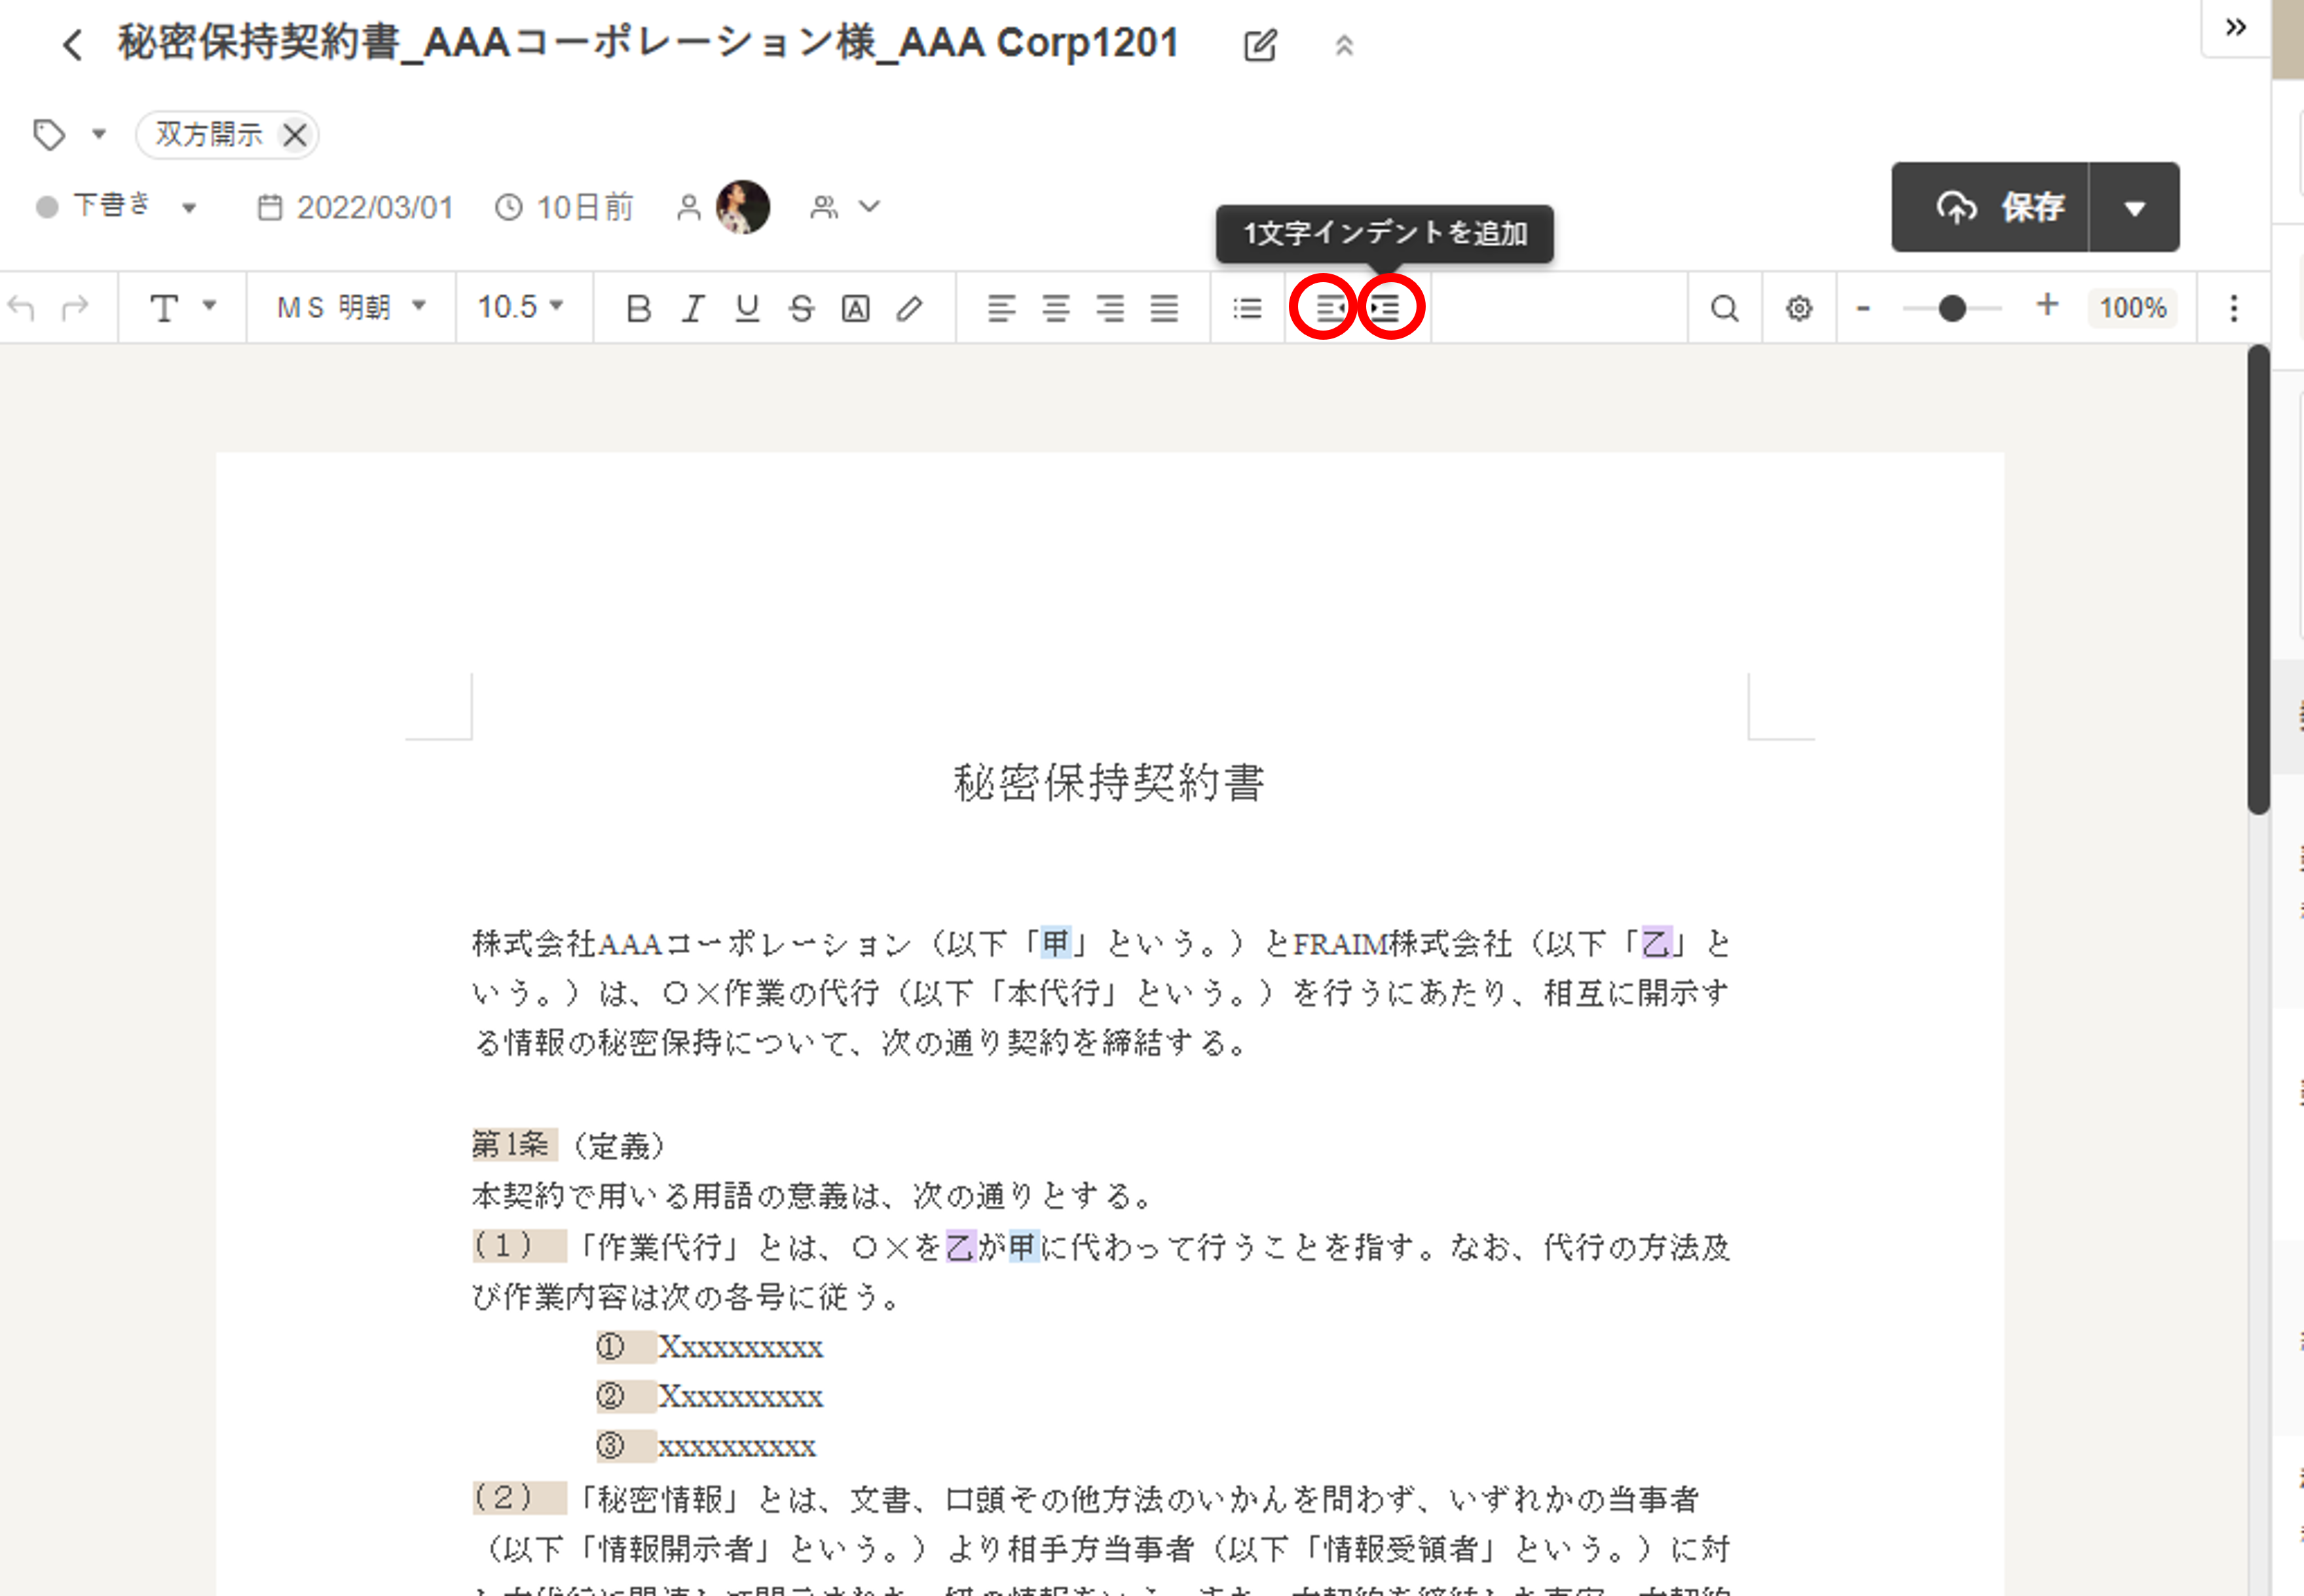Click the text border icon
Viewport: 2304px width, 1596px height.
tap(855, 308)
